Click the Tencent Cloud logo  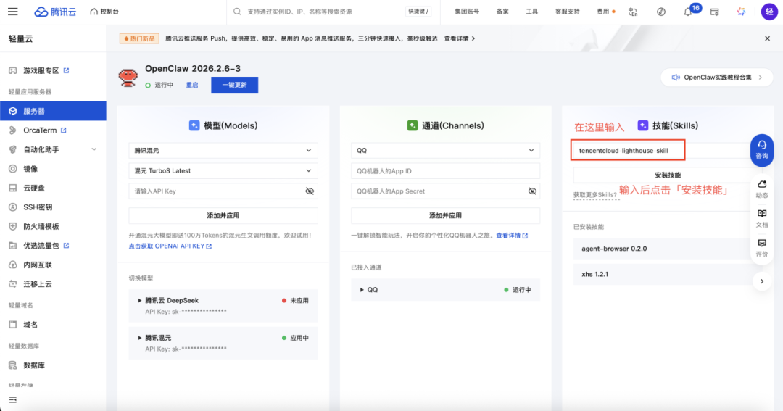pos(55,12)
